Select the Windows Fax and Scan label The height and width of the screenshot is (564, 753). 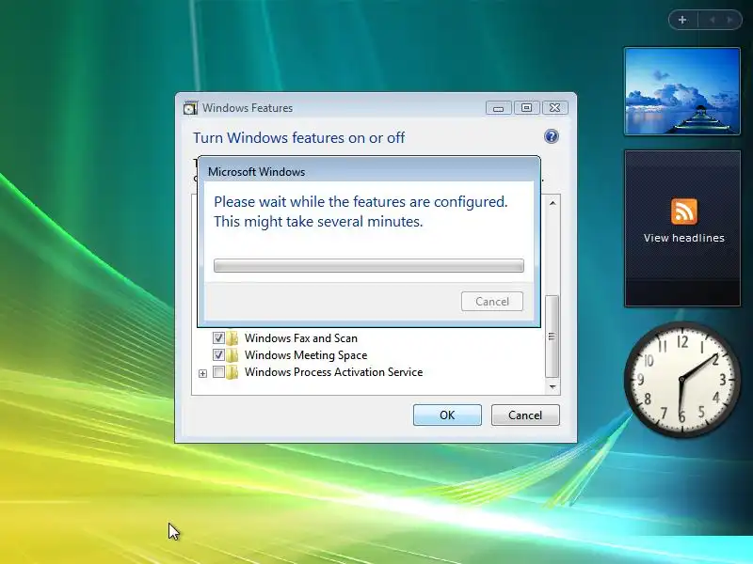301,338
